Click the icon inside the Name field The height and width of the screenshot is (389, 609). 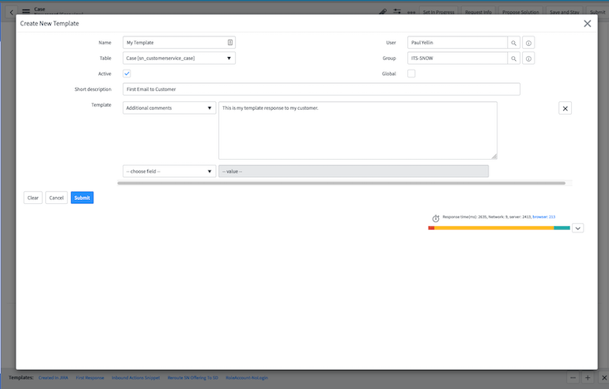[x=229, y=43]
